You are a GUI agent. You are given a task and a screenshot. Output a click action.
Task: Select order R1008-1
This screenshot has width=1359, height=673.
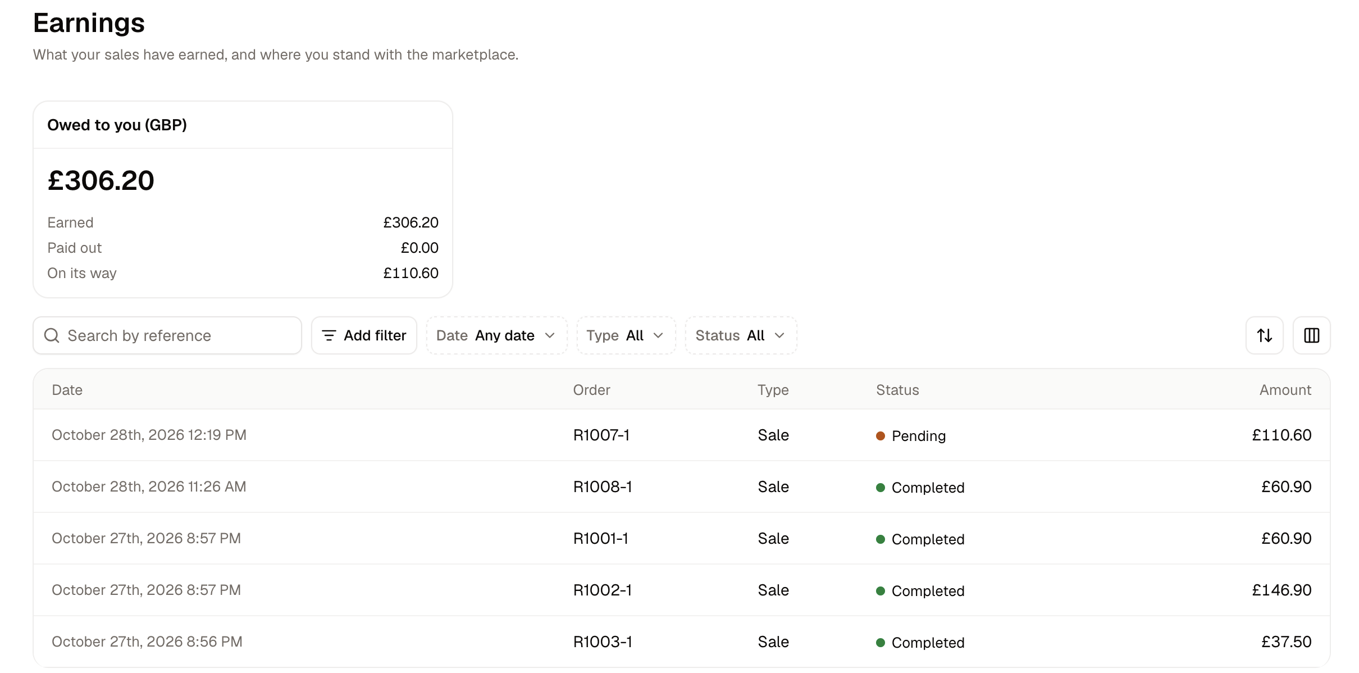(x=602, y=486)
